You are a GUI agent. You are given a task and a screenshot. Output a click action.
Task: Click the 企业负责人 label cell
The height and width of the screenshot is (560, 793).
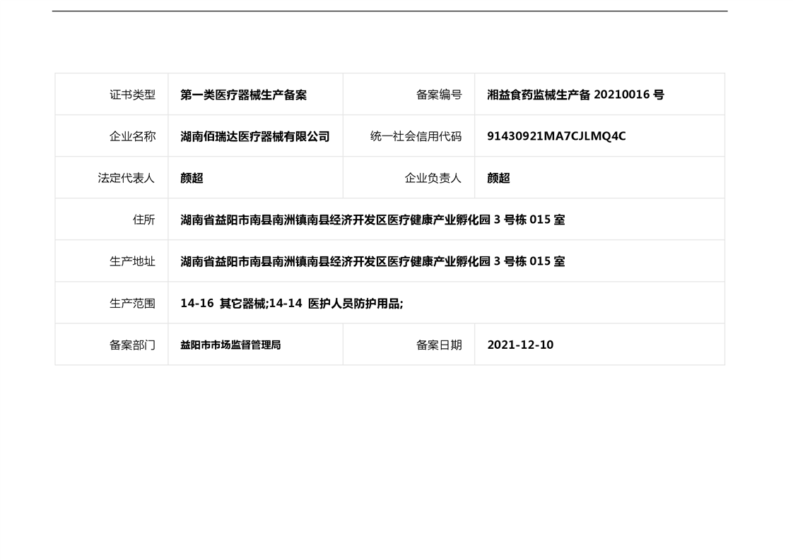pos(433,178)
